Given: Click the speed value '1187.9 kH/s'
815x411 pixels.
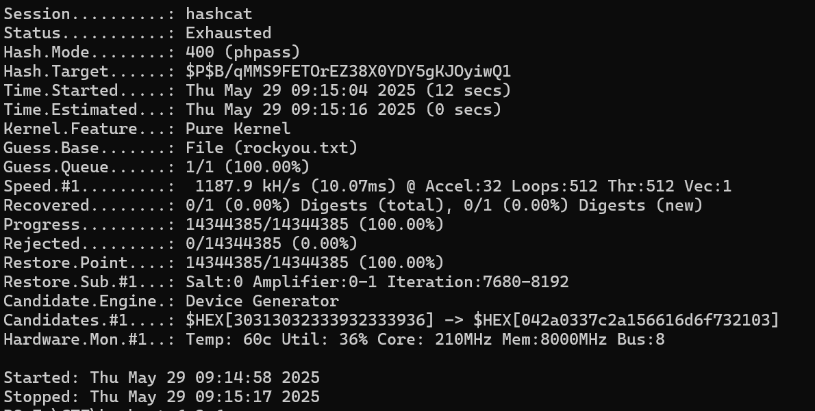Looking at the screenshot, I should click(247, 186).
